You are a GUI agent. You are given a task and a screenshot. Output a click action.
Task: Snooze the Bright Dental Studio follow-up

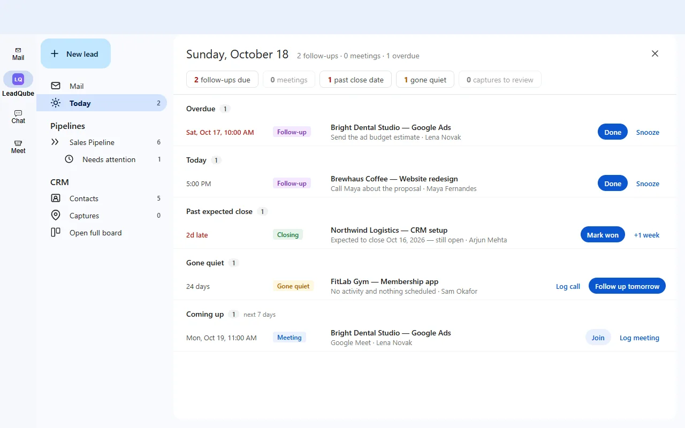tap(648, 132)
